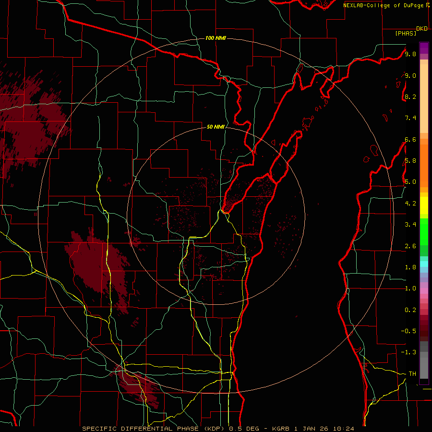Viewport: 432px width, 432px height.
Task: Pick the bright yellow segment of color bar
Action: [424, 205]
